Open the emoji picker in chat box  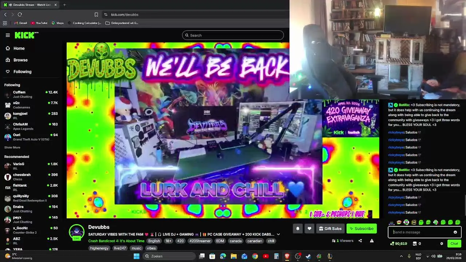[x=455, y=232]
